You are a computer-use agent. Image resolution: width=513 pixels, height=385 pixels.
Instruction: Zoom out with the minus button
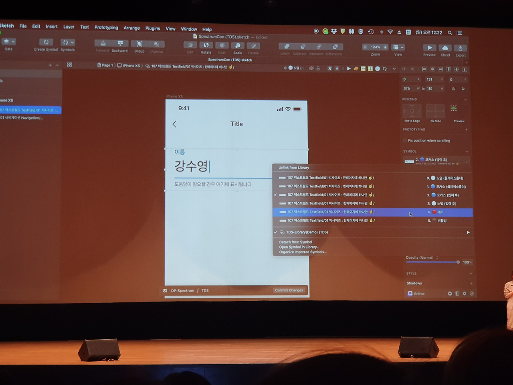[x=365, y=47]
